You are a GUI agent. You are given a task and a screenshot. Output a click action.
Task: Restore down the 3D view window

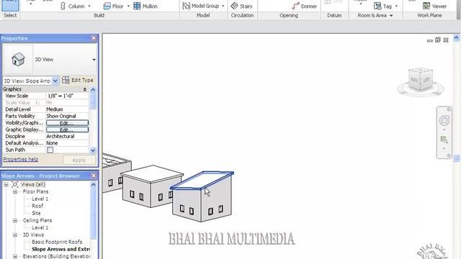(438, 40)
